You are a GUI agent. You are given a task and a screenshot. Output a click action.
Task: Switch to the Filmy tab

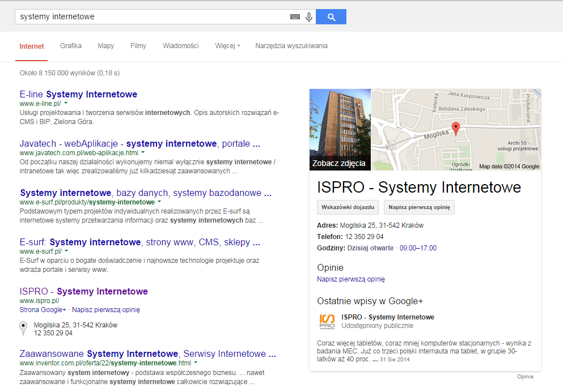click(138, 46)
